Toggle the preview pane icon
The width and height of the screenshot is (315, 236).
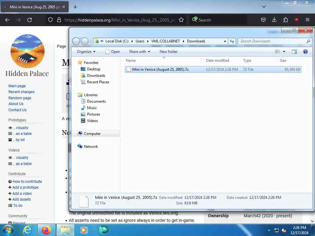[x=294, y=52]
